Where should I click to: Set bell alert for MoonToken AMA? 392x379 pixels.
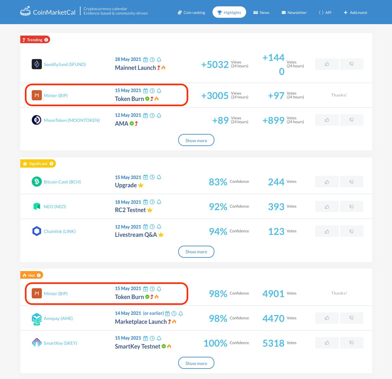point(159,116)
